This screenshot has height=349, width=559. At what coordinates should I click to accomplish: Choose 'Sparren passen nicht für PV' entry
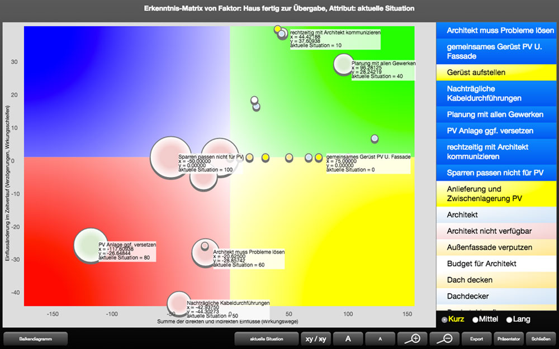pyautogui.click(x=496, y=173)
